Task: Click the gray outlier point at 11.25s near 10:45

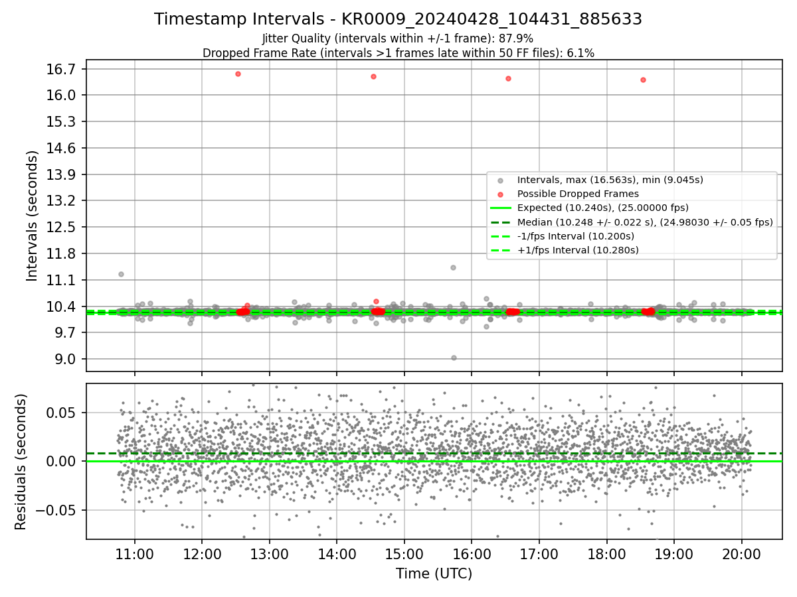Action: pos(121,274)
